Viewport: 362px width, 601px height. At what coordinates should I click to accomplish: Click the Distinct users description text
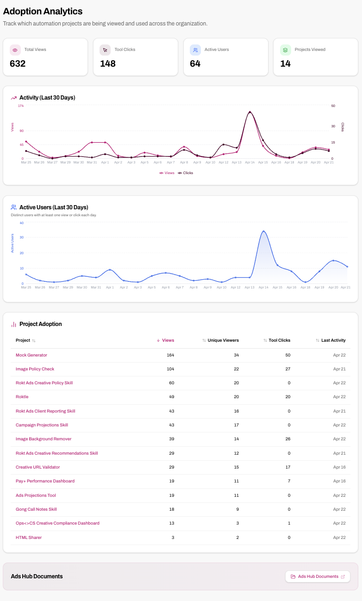54,215
